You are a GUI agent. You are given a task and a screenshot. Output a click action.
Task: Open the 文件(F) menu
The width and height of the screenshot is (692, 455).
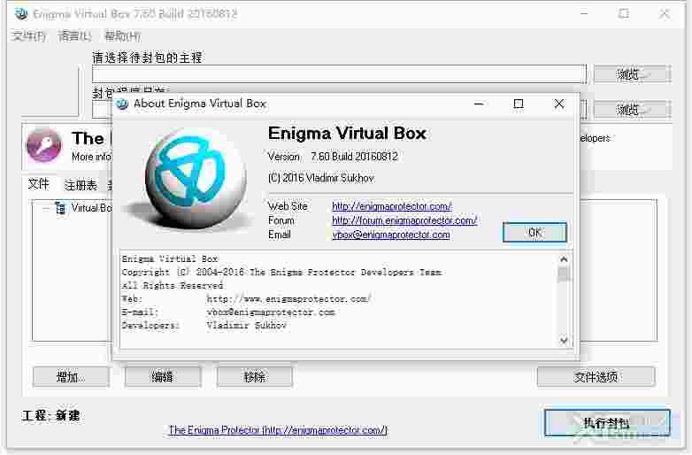coord(28,35)
